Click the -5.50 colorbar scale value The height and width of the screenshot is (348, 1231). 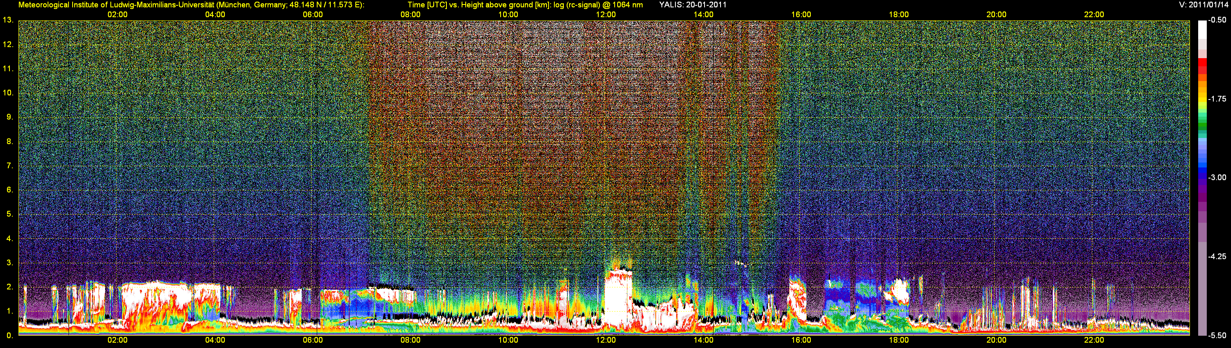1217,336
